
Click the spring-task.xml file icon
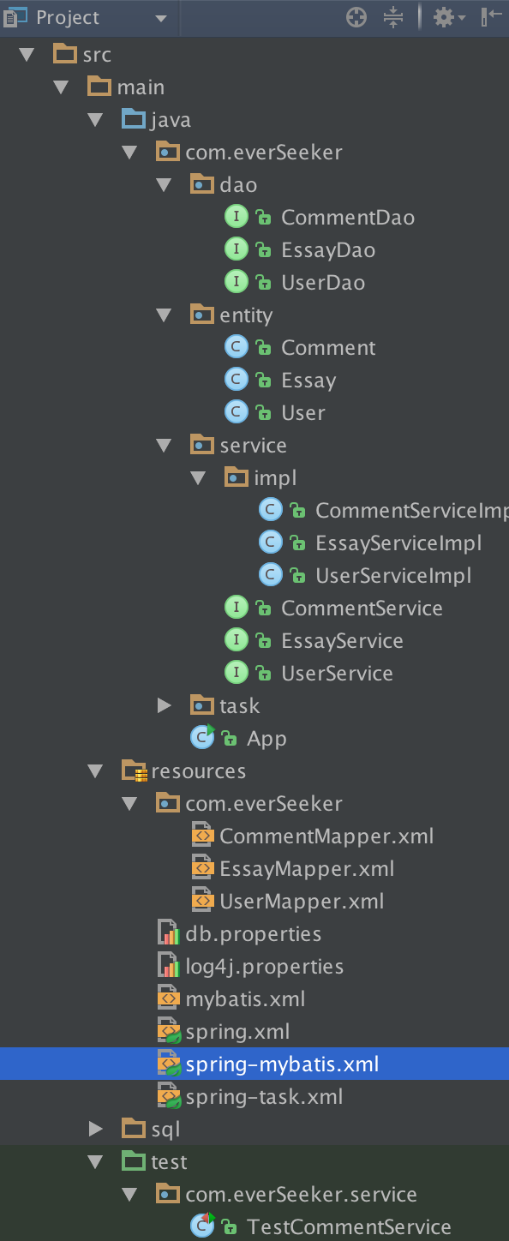169,1097
